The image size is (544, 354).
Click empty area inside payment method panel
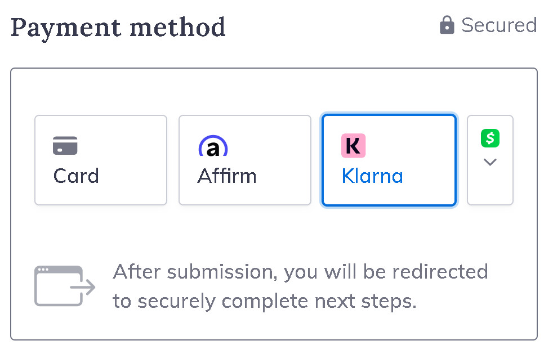click(274, 92)
